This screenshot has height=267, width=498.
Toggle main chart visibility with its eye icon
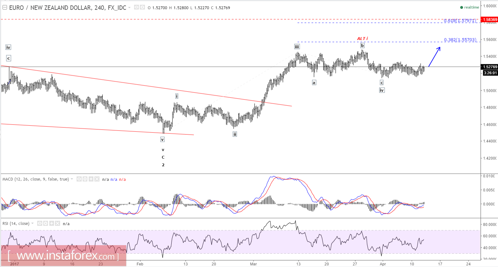[x=137, y=7]
